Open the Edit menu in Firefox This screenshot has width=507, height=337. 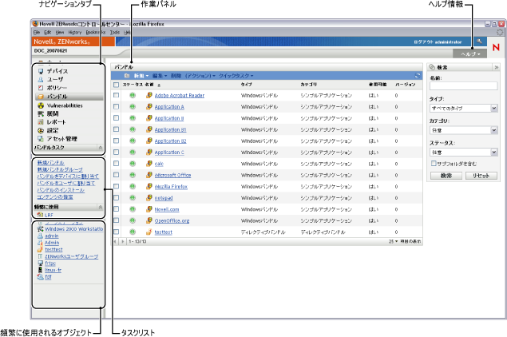pos(48,32)
